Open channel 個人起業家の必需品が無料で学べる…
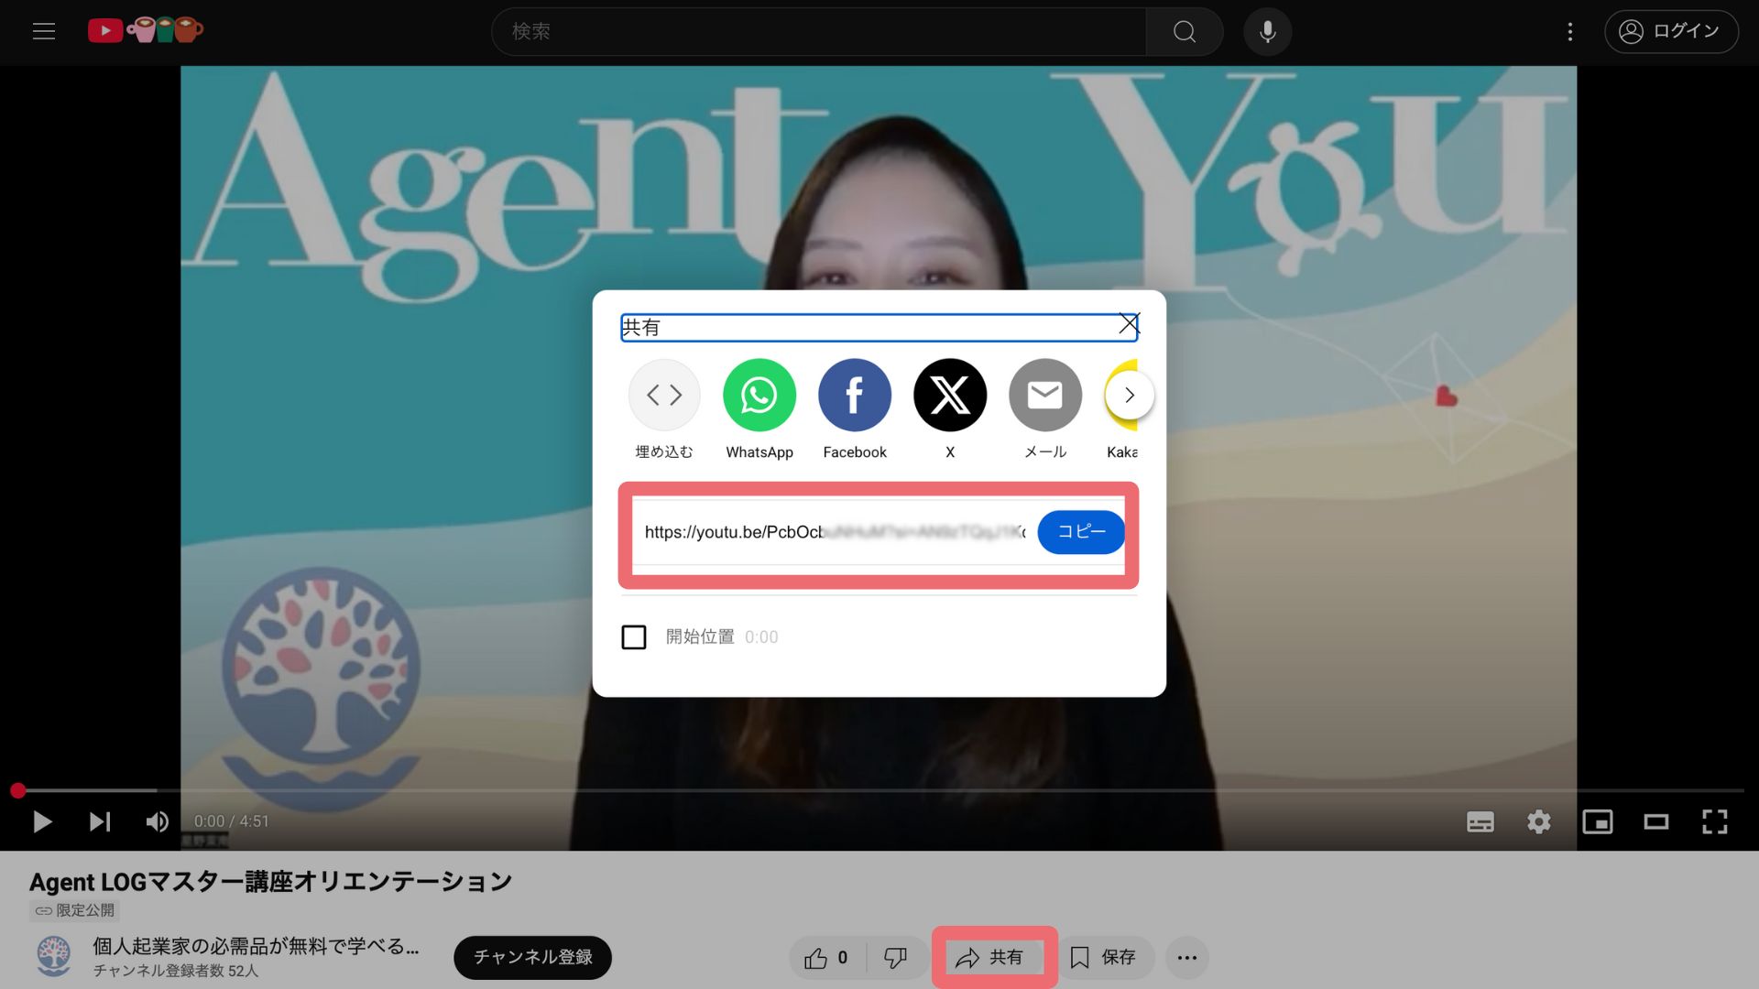Image resolution: width=1759 pixels, height=989 pixels. 256,947
